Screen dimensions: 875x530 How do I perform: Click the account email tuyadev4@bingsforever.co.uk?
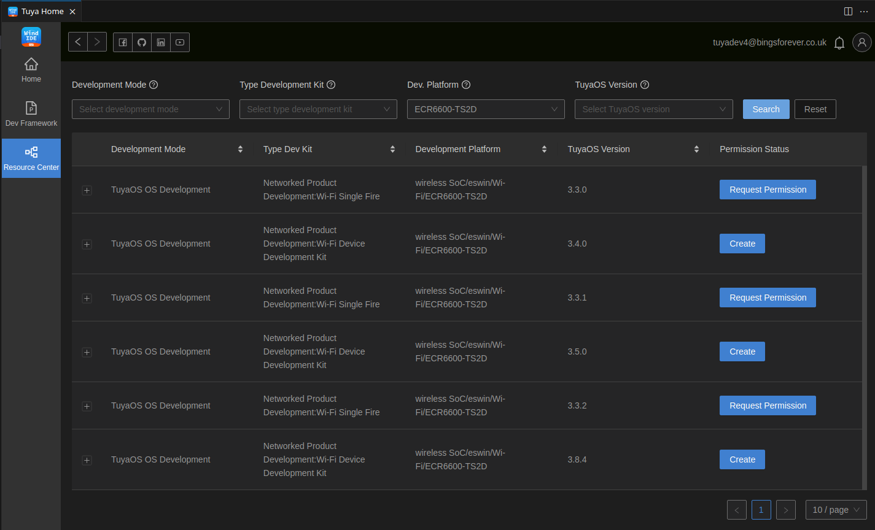769,42
